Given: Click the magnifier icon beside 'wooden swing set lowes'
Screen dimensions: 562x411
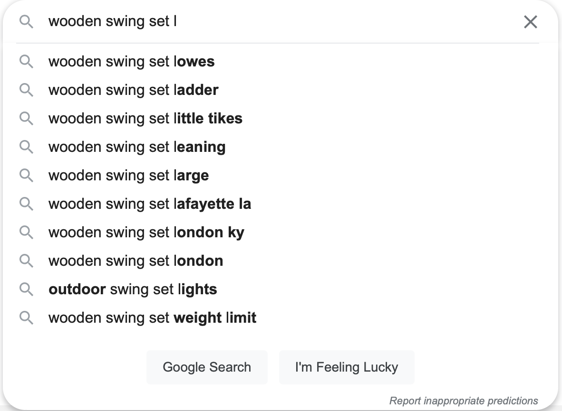Looking at the screenshot, I should tap(27, 61).
